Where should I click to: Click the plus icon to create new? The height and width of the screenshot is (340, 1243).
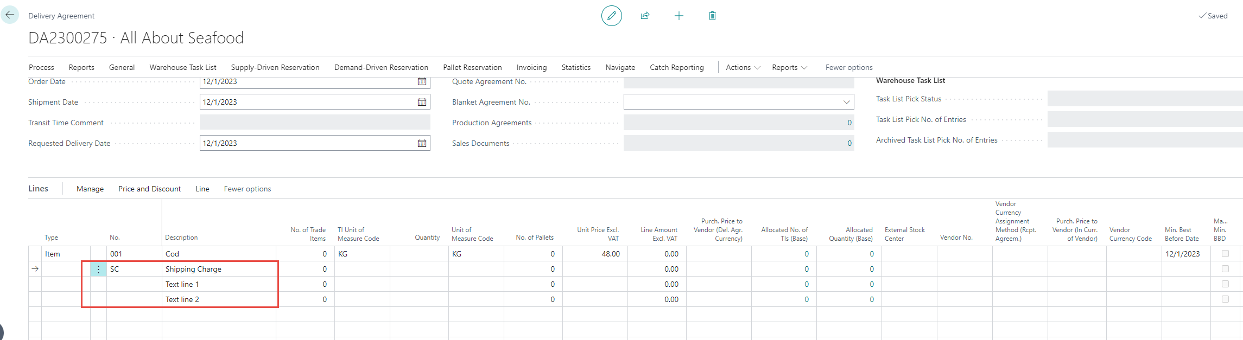(678, 16)
